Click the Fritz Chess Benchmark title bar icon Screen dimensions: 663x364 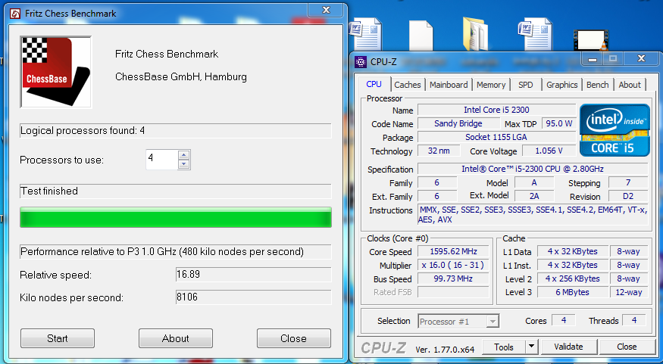tap(15, 14)
